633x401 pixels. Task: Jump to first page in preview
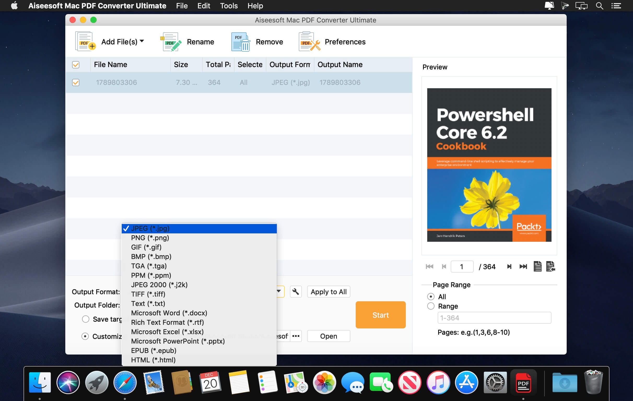pyautogui.click(x=429, y=267)
